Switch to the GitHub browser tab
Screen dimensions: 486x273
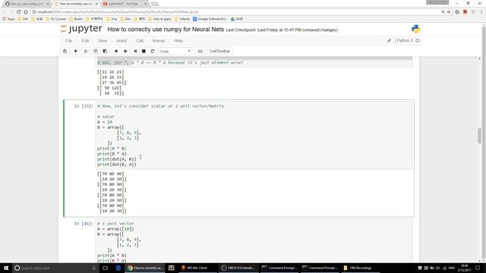[27, 4]
